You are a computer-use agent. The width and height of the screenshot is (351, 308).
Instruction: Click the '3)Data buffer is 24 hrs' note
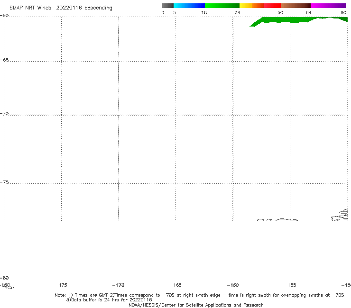[109, 300]
